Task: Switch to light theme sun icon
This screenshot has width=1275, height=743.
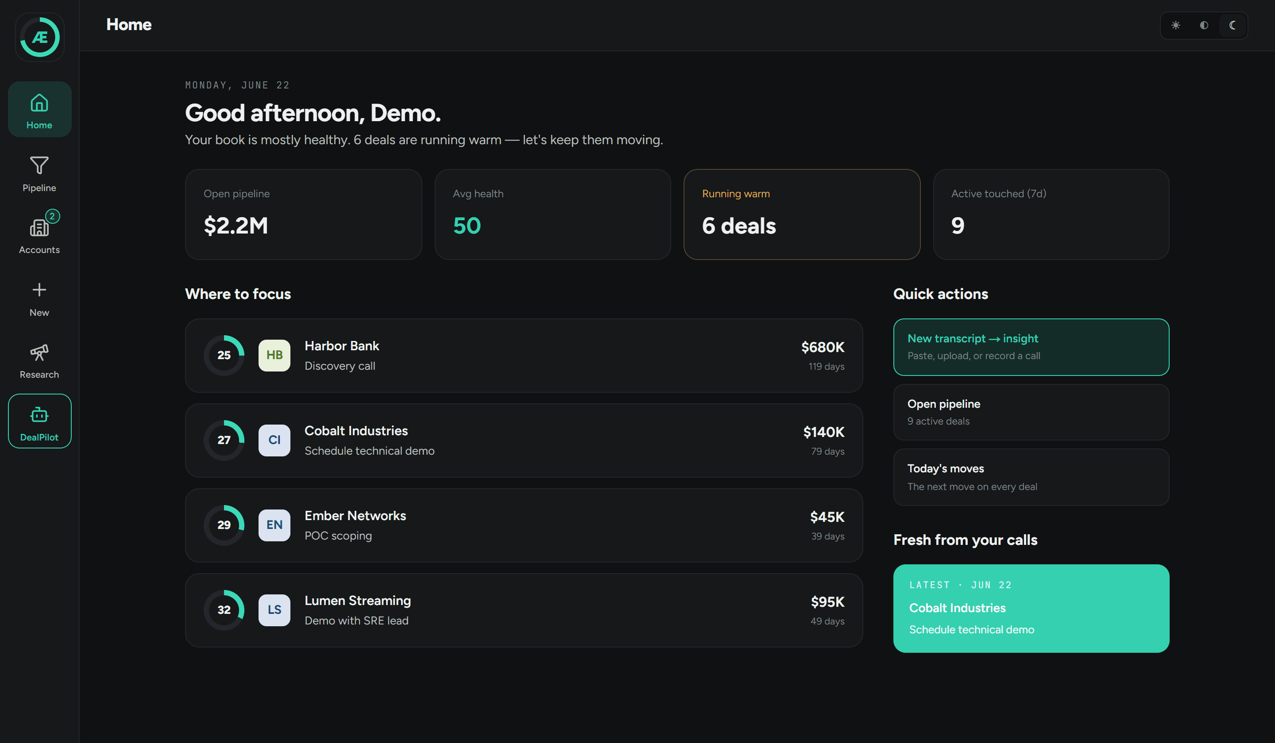Action: coord(1175,25)
